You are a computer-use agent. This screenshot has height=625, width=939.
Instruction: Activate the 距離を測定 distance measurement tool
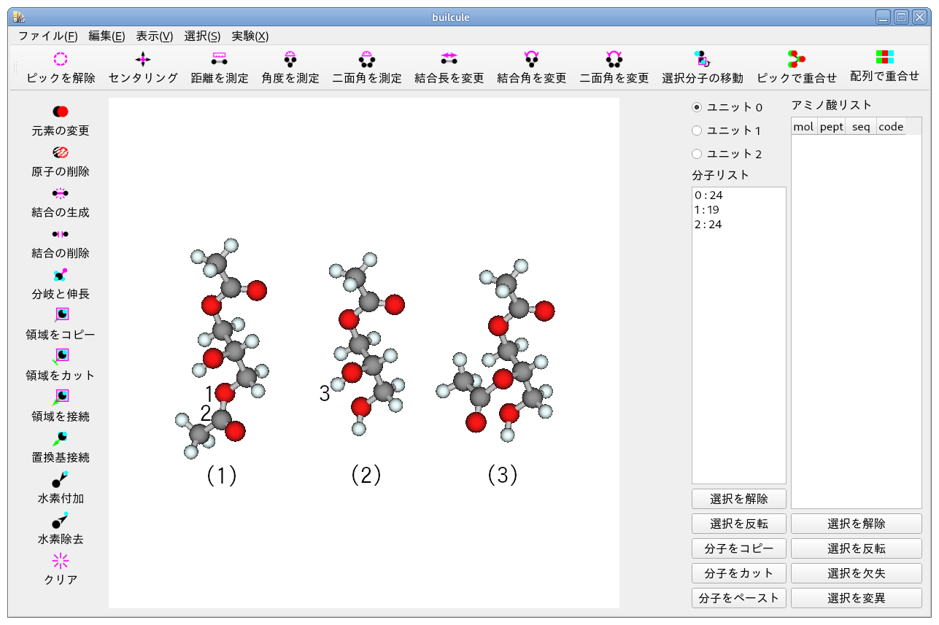[x=219, y=60]
